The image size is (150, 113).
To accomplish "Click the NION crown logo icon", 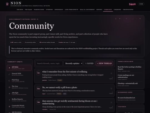I will click(7, 4).
